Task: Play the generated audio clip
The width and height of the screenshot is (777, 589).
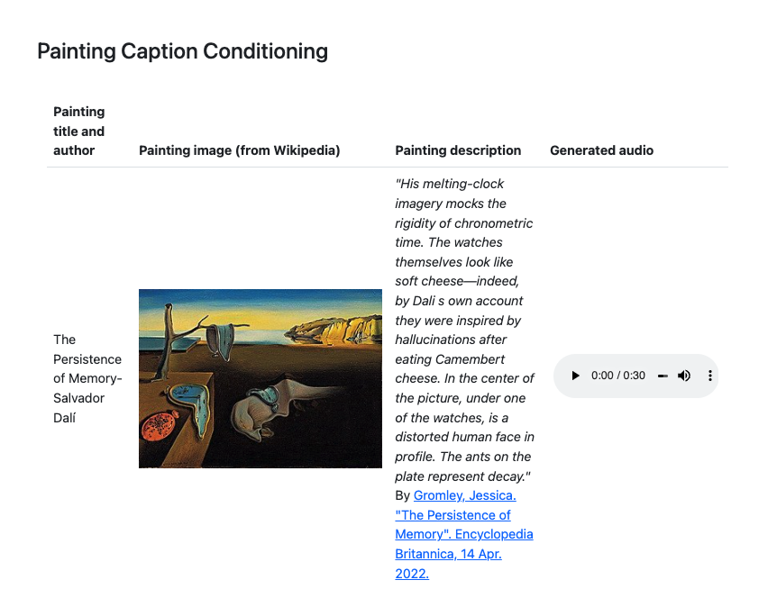Action: point(575,376)
